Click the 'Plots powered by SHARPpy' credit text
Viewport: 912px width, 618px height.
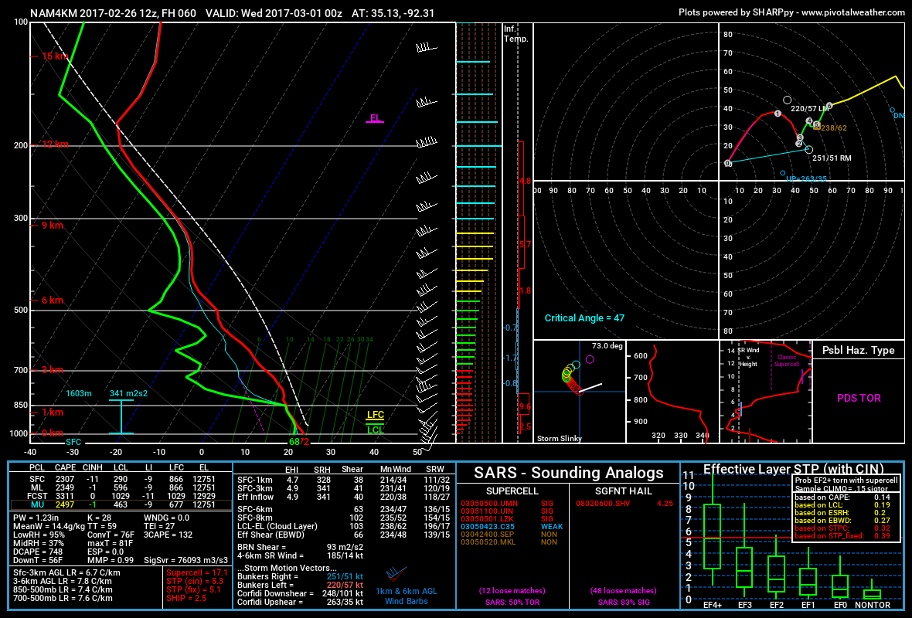coord(736,12)
